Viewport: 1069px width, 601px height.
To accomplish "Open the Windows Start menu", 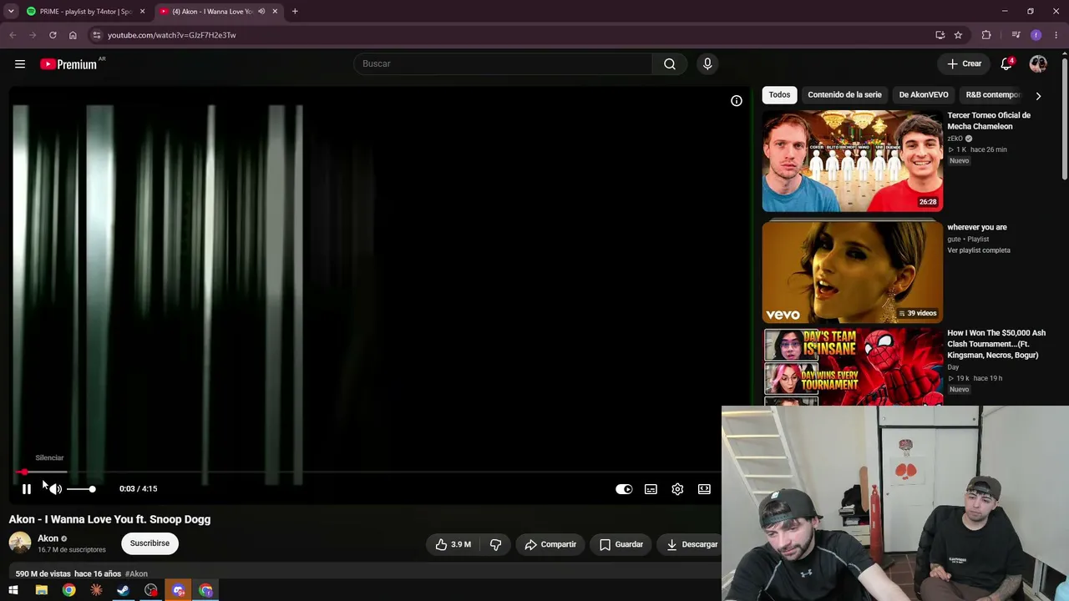I will [x=13, y=591].
